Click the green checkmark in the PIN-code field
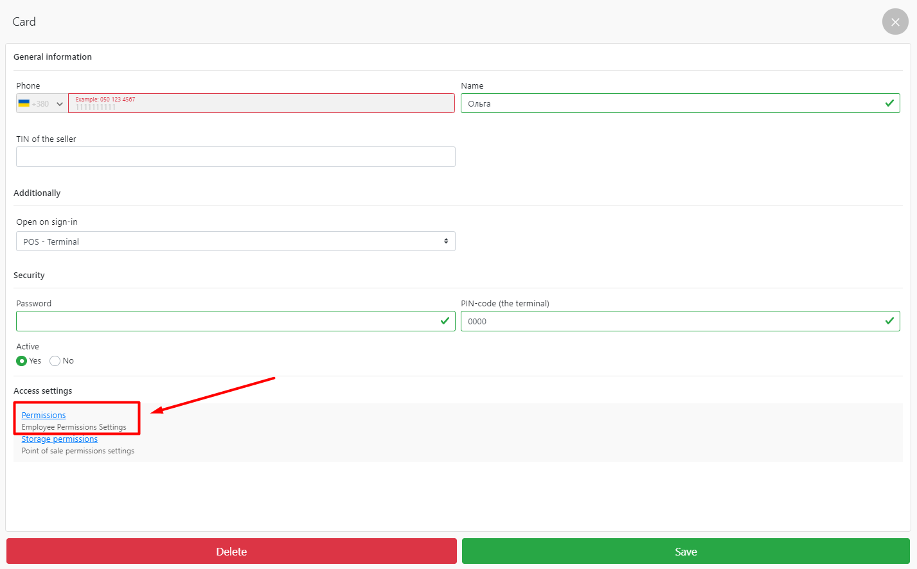This screenshot has height=569, width=917. click(x=889, y=321)
